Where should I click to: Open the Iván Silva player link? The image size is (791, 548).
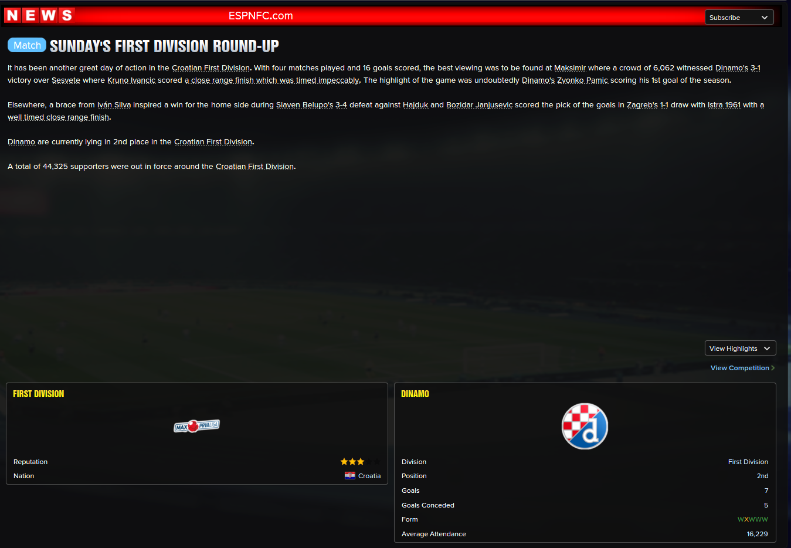(x=114, y=105)
